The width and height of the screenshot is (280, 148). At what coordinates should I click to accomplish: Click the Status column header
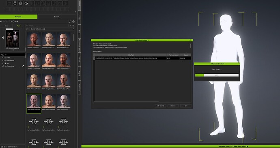pyautogui.click(x=185, y=55)
